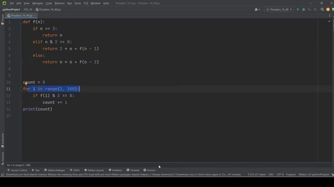Open the user account dropdown
The height and width of the screenshot is (187, 334).
click(257, 9)
